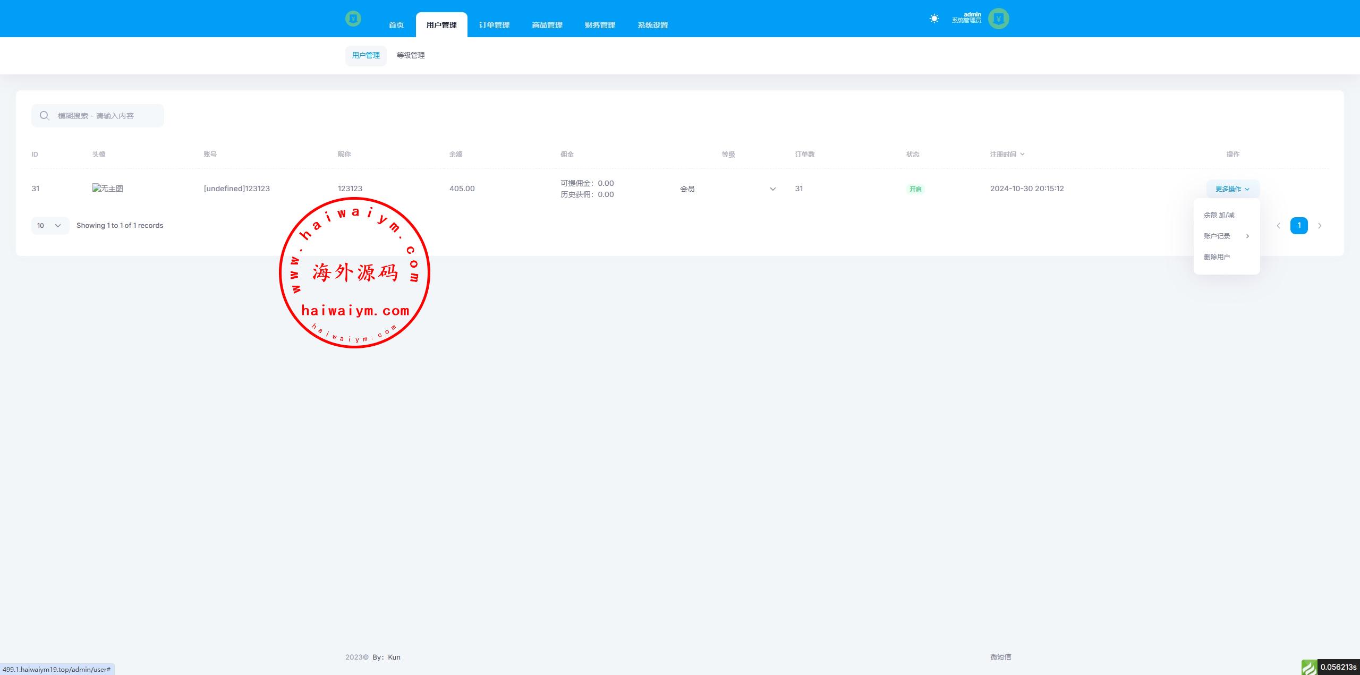1360x675 pixels.
Task: Collapse the 更多操作 dropdown button
Action: (x=1232, y=189)
